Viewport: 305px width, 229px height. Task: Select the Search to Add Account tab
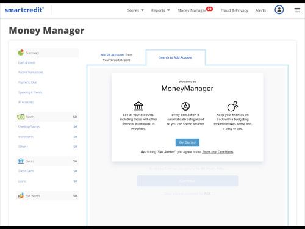pyautogui.click(x=176, y=57)
